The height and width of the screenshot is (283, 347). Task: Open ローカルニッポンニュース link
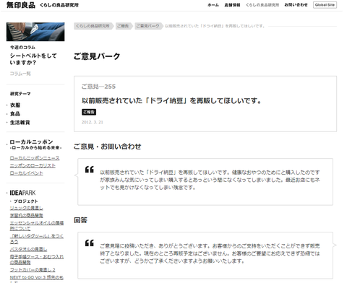tap(35, 158)
